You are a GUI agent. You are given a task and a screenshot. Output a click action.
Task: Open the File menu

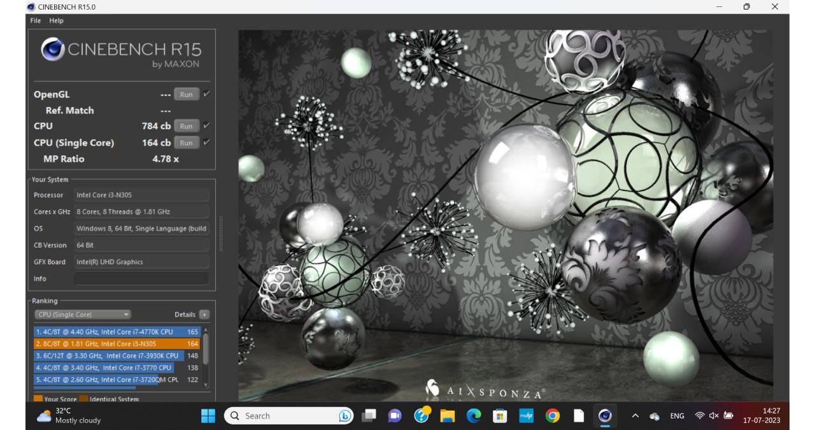coord(36,20)
